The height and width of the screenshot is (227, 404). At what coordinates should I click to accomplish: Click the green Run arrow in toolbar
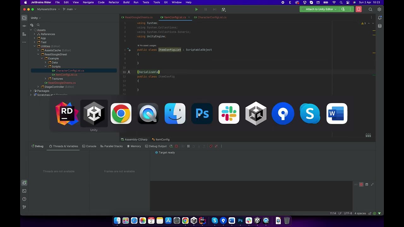(x=196, y=9)
